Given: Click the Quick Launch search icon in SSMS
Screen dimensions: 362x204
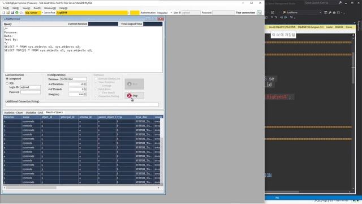Looking at the screenshot, I should point(341,3).
